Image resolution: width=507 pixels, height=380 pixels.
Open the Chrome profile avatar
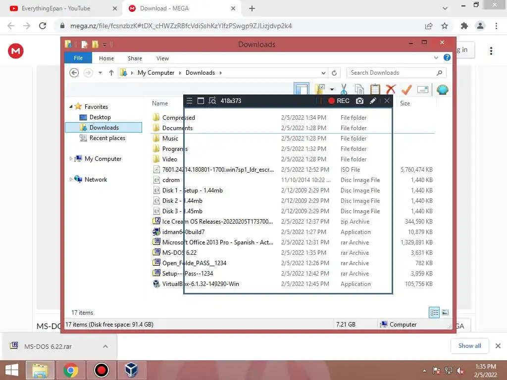480,26
